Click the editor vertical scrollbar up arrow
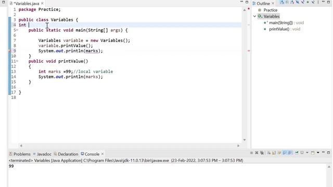333x187 pixels. (x=245, y=10)
